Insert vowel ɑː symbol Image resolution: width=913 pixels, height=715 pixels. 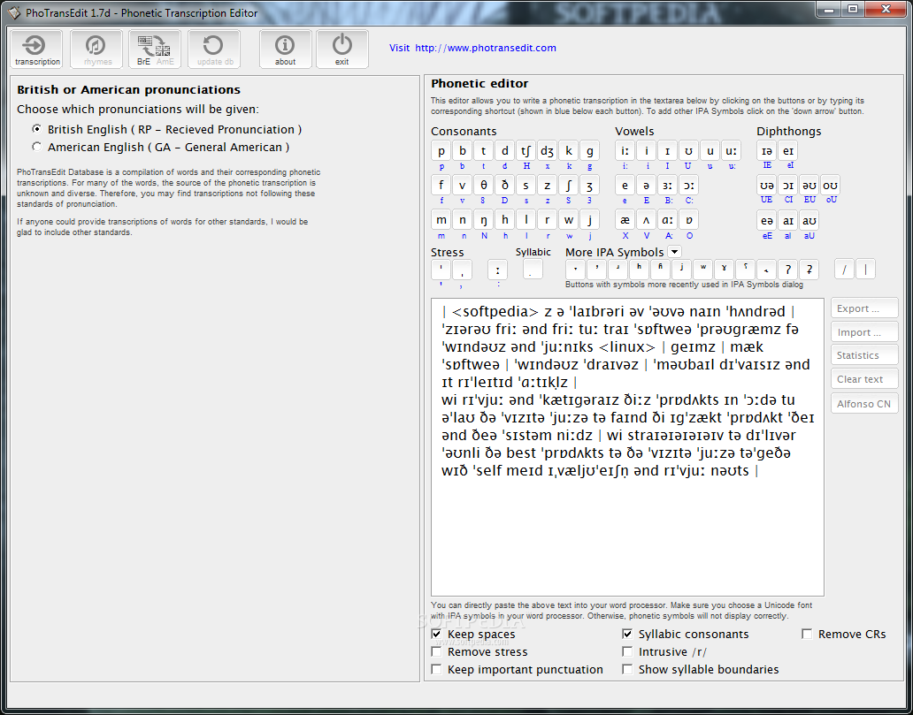(x=667, y=220)
